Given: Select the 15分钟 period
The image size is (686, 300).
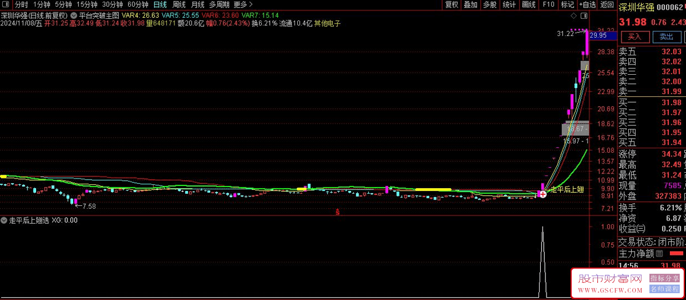Looking at the screenshot, I should pyautogui.click(x=87, y=5).
